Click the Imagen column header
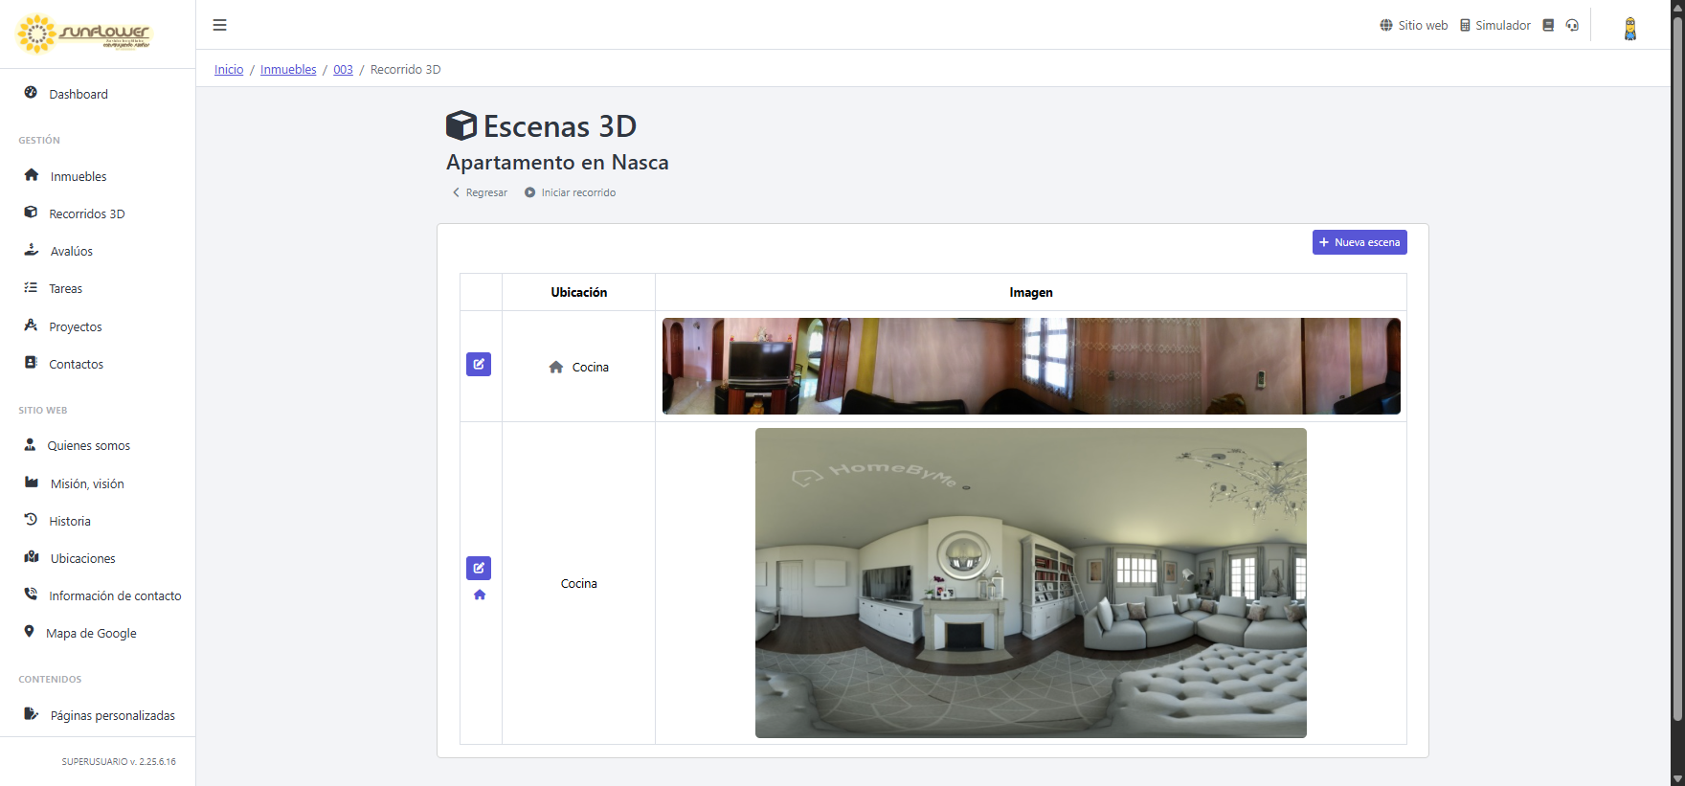Screen dimensions: 1685x786 click(1031, 292)
